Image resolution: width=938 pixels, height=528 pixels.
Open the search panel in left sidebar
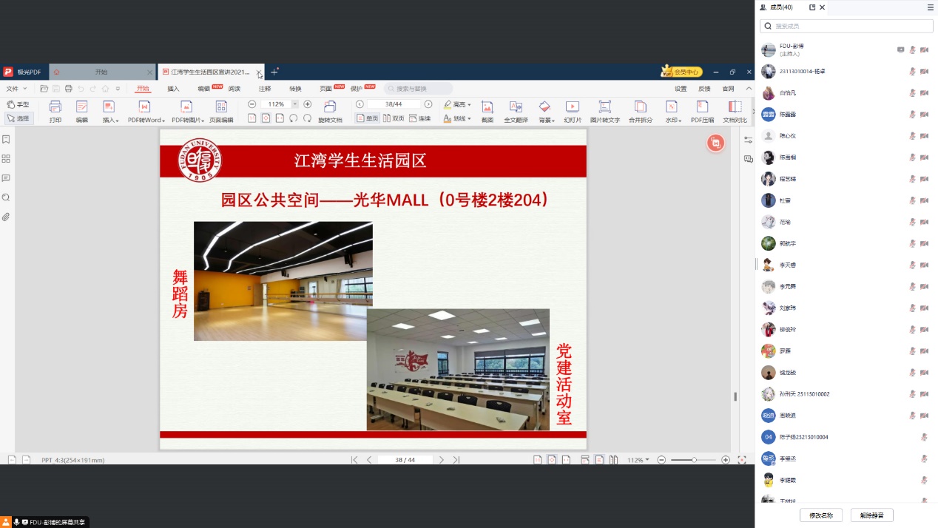tap(6, 197)
